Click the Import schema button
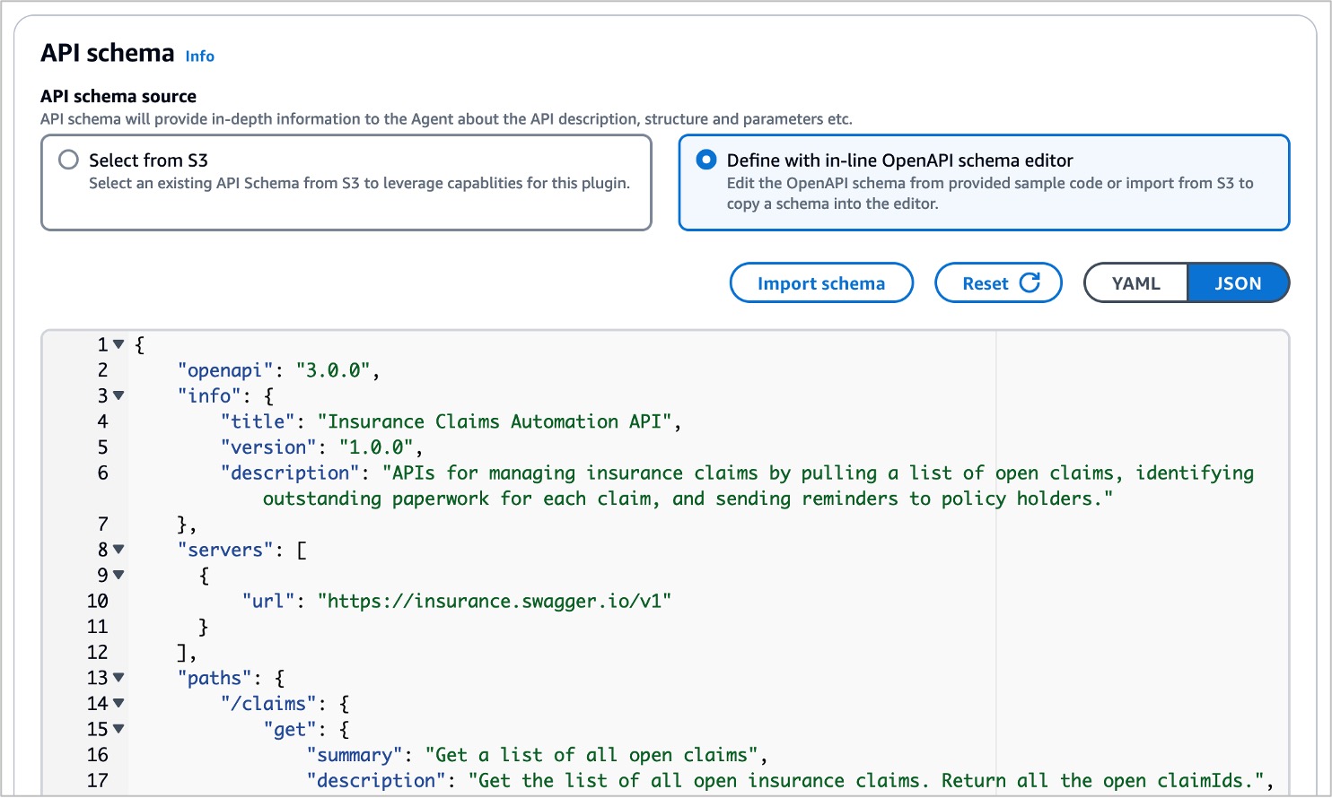The height and width of the screenshot is (798, 1332). click(820, 283)
